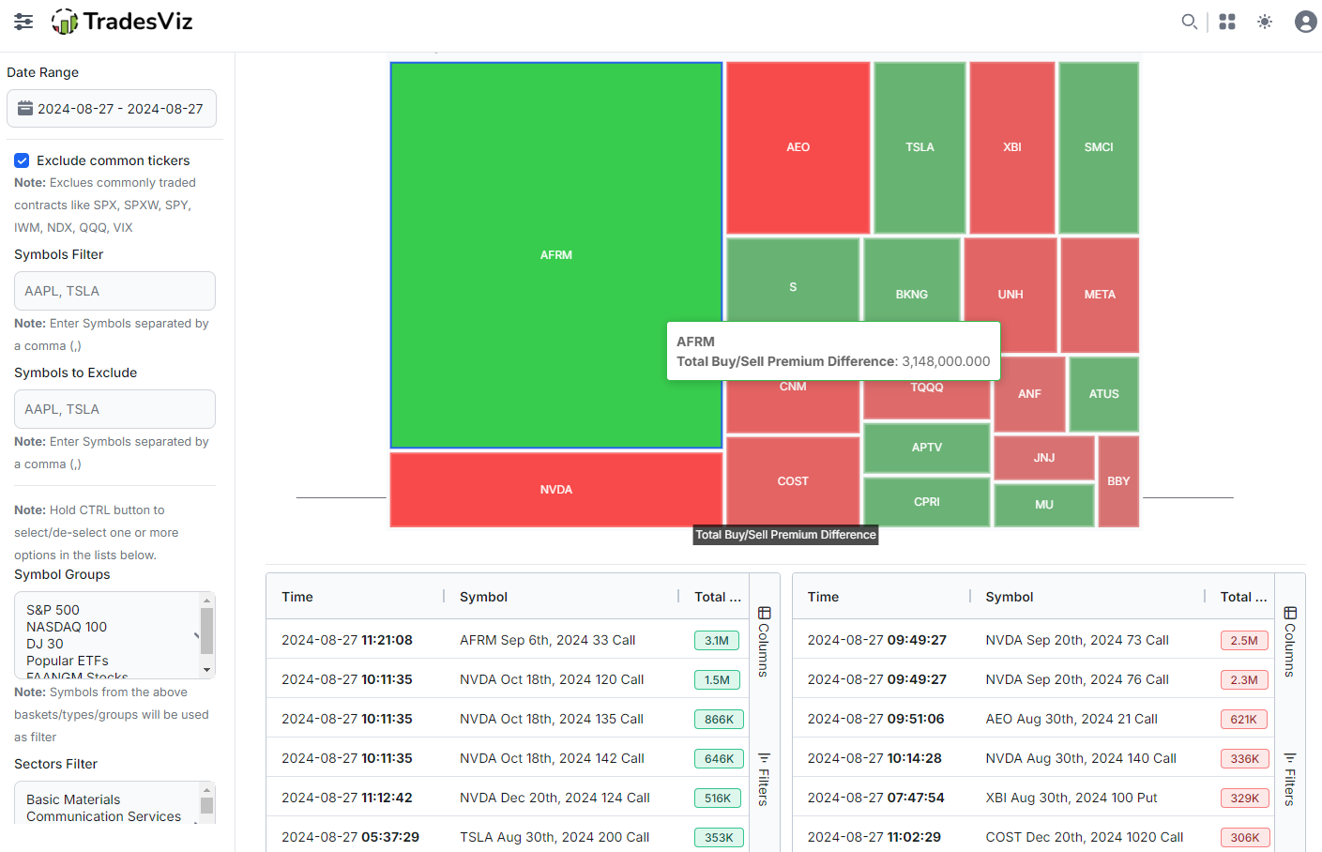Image resolution: width=1322 pixels, height=852 pixels.
Task: Select DJ 30 symbol group
Action: click(x=45, y=644)
